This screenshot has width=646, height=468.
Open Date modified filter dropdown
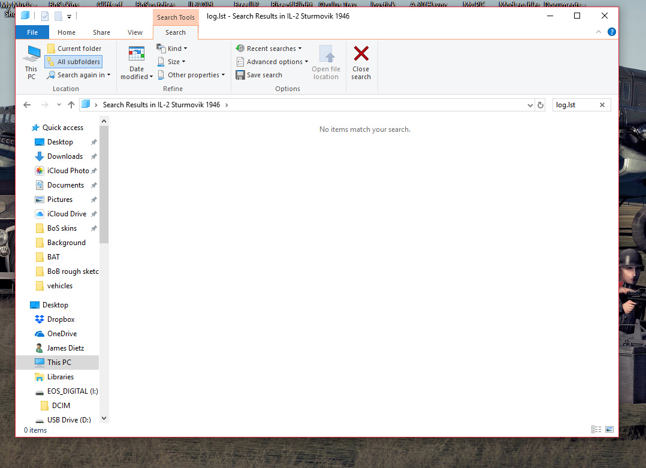pyautogui.click(x=137, y=62)
